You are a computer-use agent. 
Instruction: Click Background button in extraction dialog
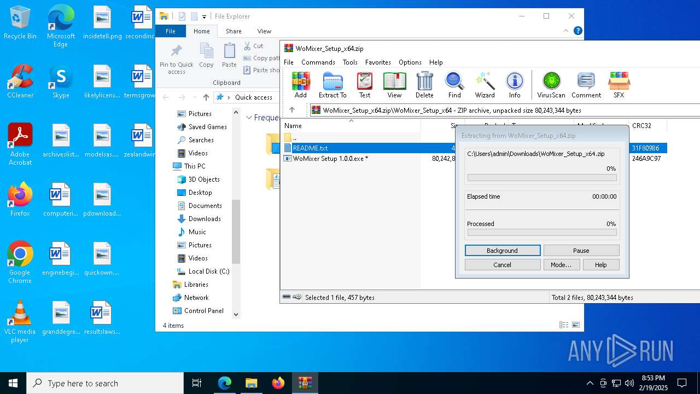coord(502,250)
